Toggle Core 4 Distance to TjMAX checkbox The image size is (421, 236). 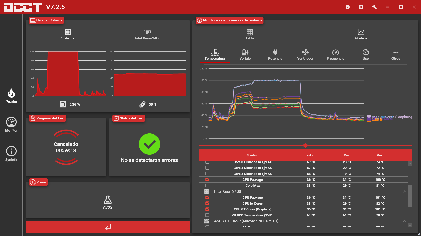coord(207,168)
